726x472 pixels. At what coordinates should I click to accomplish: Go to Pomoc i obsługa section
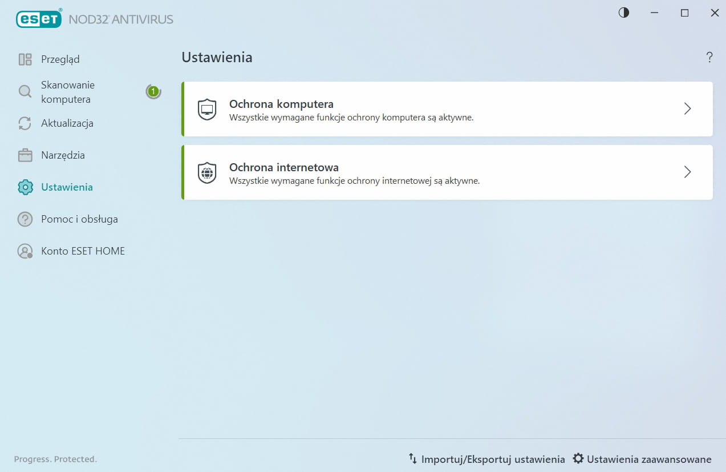(79, 219)
